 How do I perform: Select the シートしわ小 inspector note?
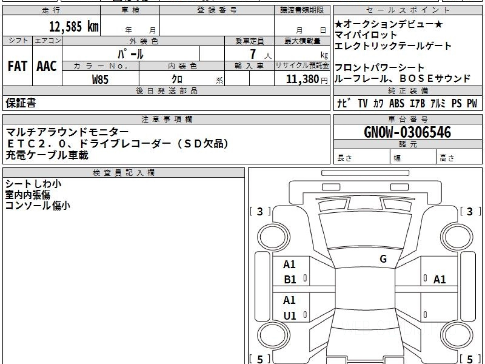click(33, 184)
